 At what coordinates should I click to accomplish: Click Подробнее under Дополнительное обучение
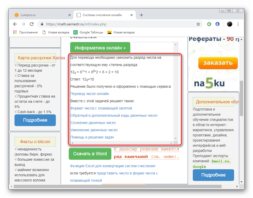pyautogui.click(x=213, y=175)
